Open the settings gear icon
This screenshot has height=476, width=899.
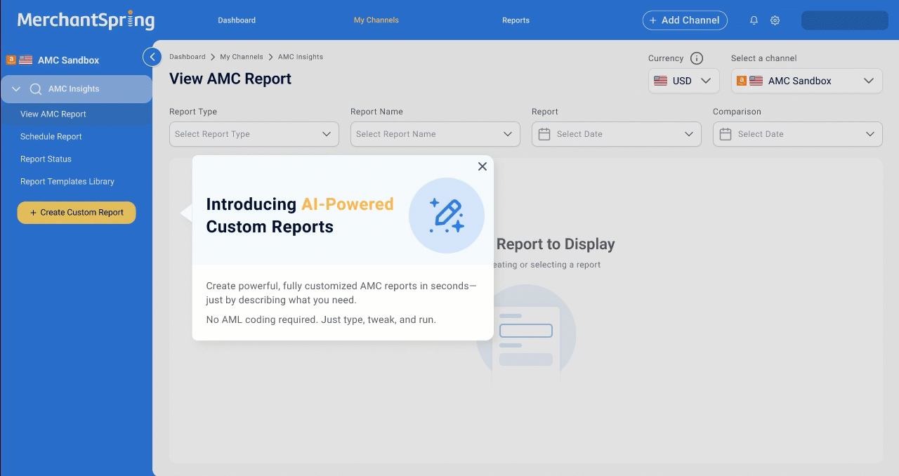tap(775, 20)
